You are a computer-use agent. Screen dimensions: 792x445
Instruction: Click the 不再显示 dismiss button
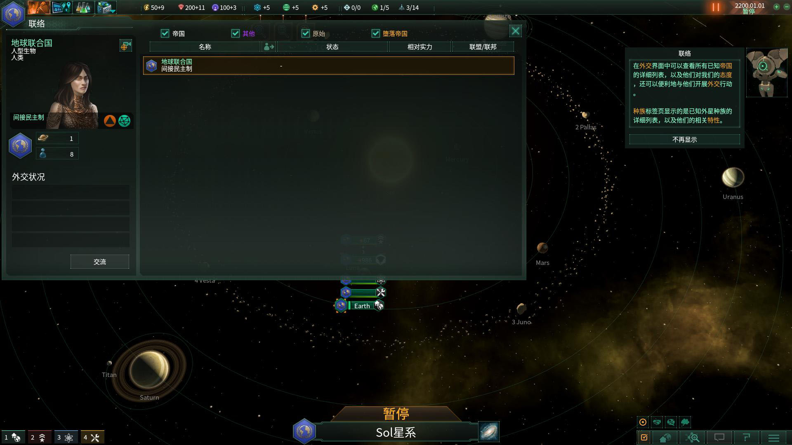685,139
